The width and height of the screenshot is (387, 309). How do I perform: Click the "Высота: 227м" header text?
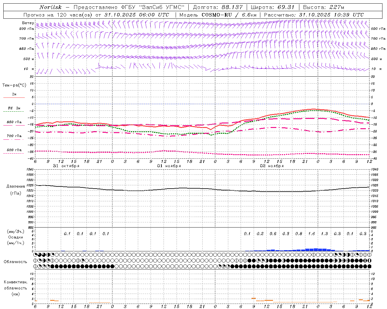point(324,7)
